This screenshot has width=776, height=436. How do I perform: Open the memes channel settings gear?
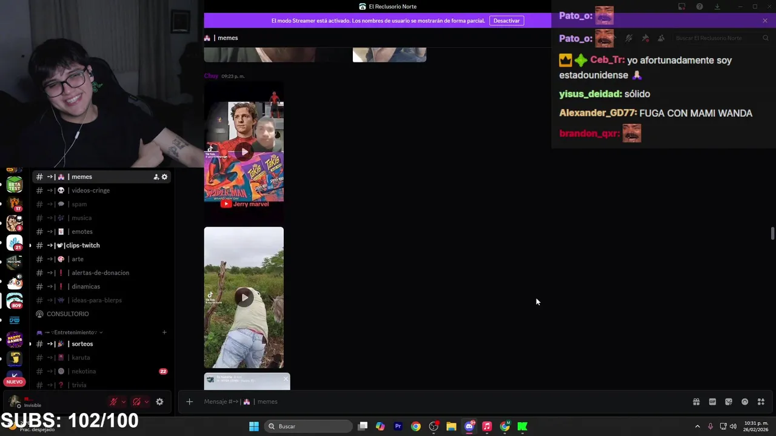tap(164, 177)
